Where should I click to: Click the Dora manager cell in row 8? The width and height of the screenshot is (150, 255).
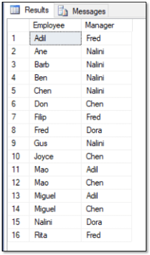click(x=106, y=130)
